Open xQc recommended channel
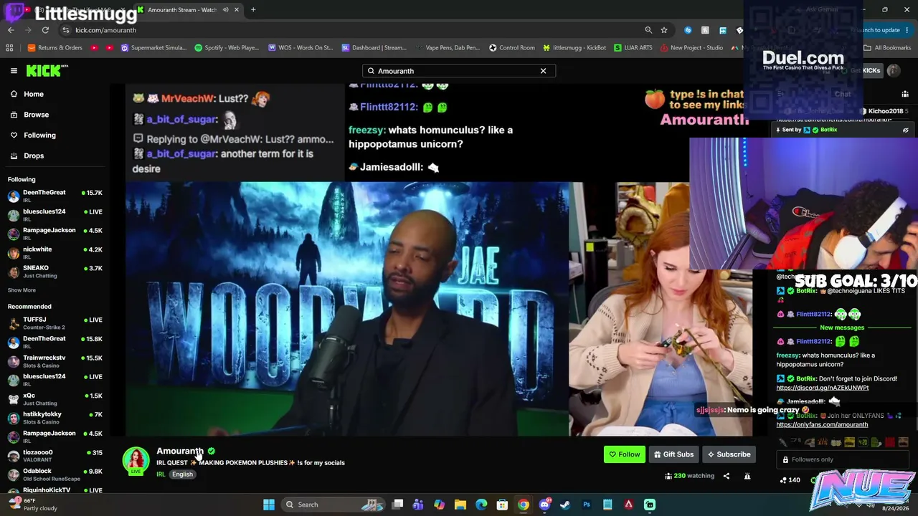 55,399
